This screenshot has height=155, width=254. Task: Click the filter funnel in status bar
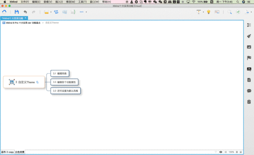(x=215, y=152)
